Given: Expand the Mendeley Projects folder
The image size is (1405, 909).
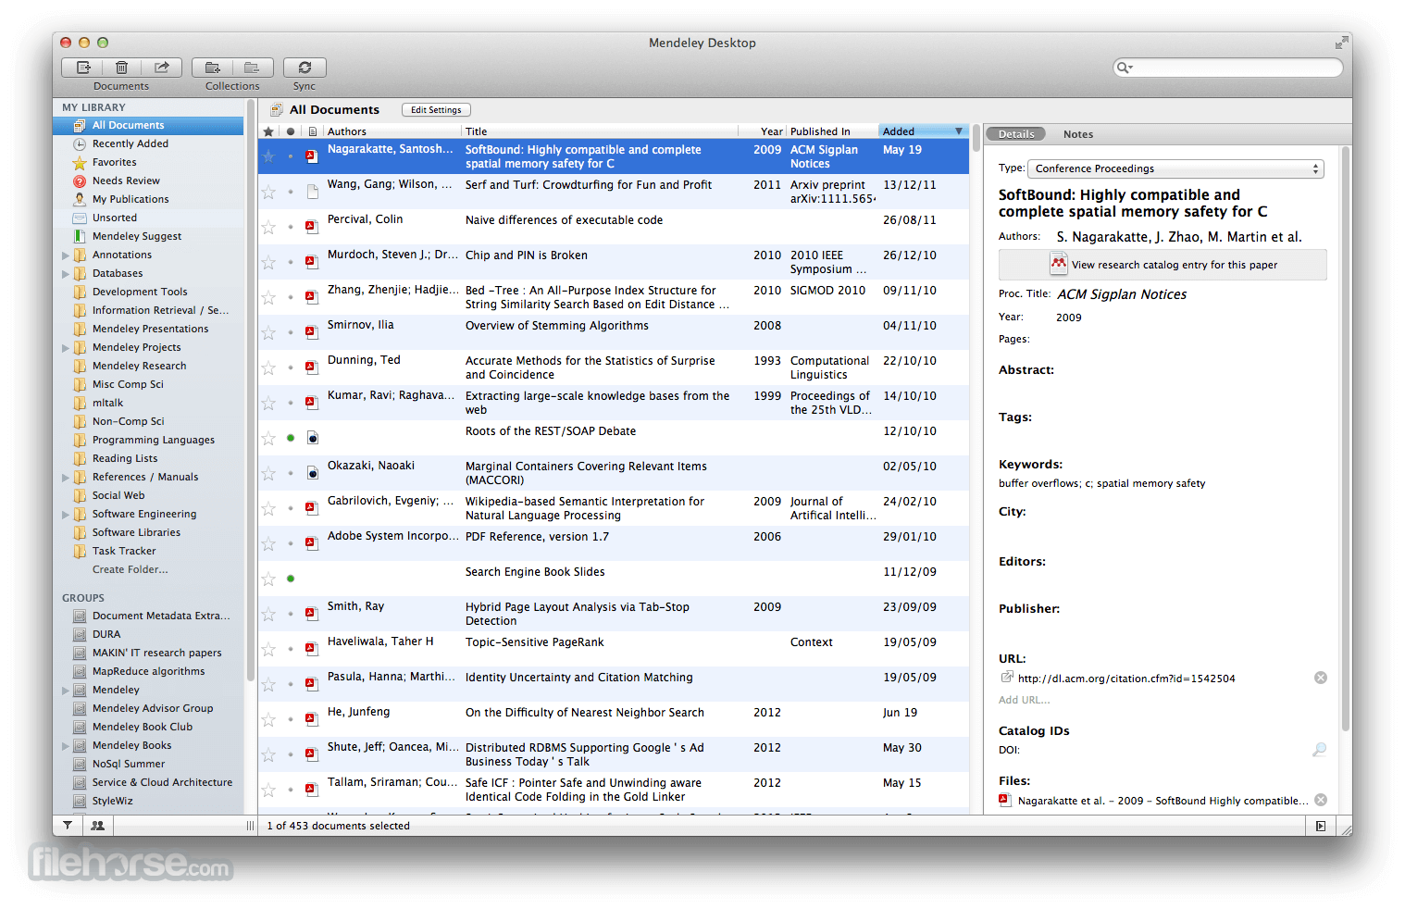Looking at the screenshot, I should click(x=66, y=347).
